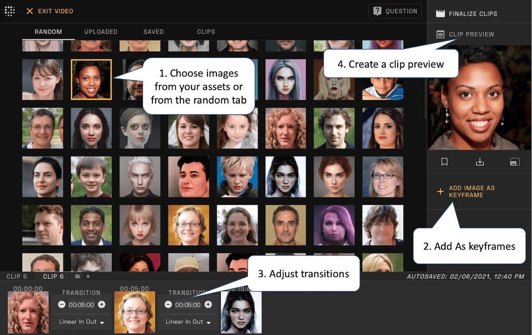This screenshot has height=335, width=532.
Task: Set preview image as clip frame
Action: click(x=515, y=162)
